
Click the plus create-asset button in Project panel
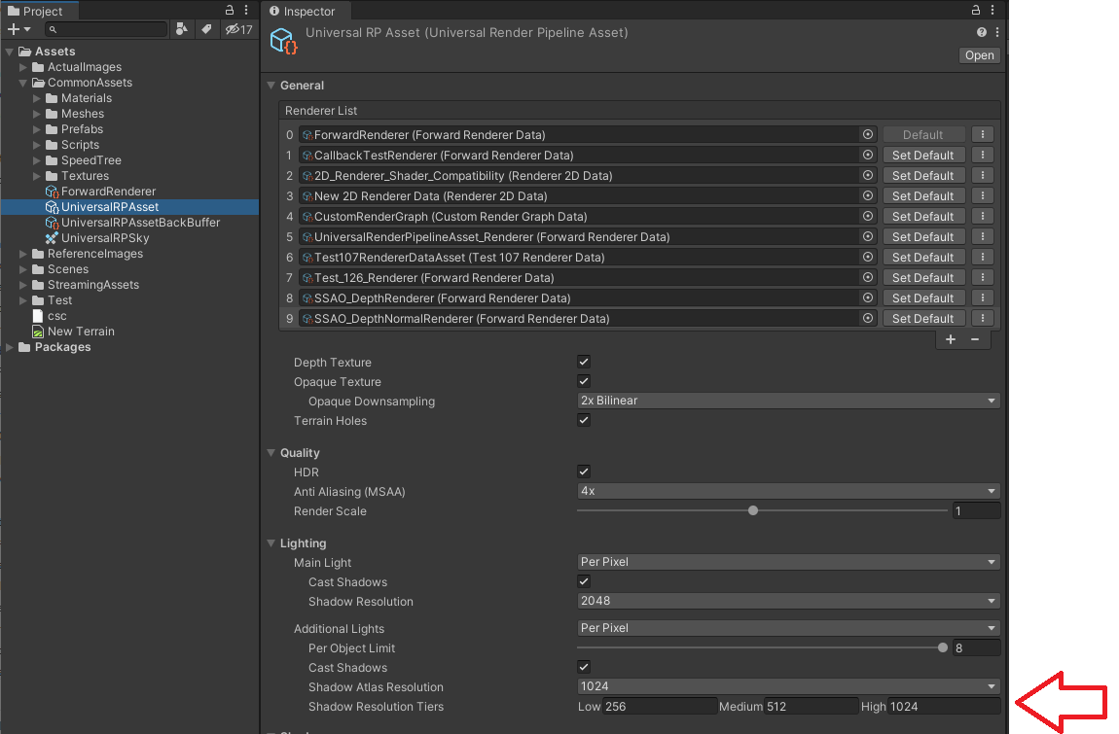pos(18,29)
